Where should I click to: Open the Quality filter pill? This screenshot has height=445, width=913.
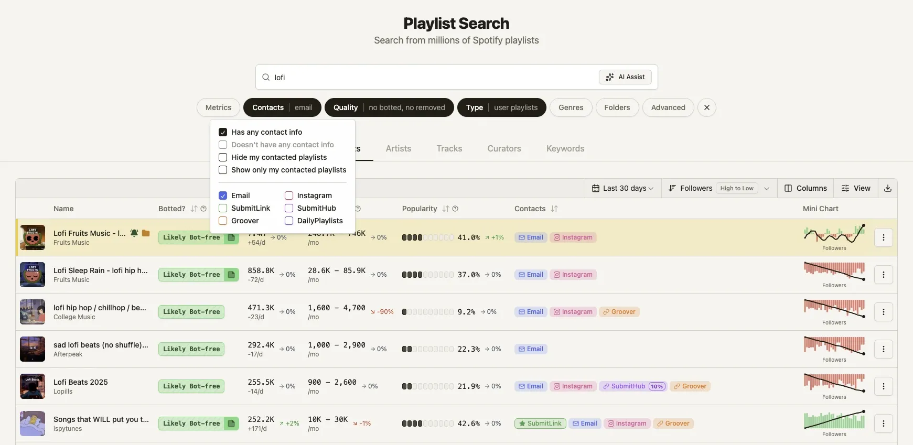[389, 107]
